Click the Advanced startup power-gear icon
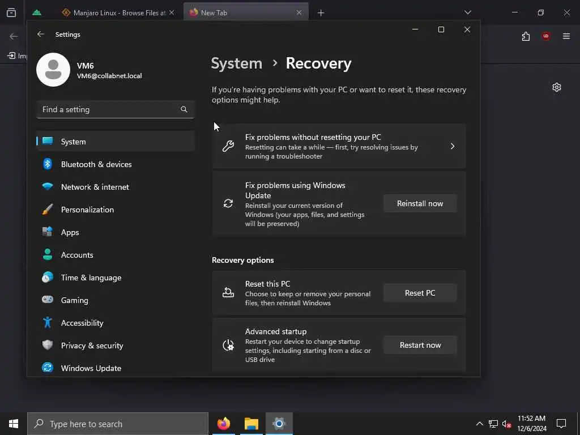 (x=228, y=345)
